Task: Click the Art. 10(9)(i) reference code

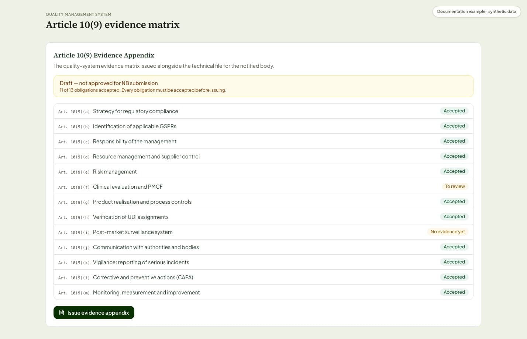Action: coord(74,233)
